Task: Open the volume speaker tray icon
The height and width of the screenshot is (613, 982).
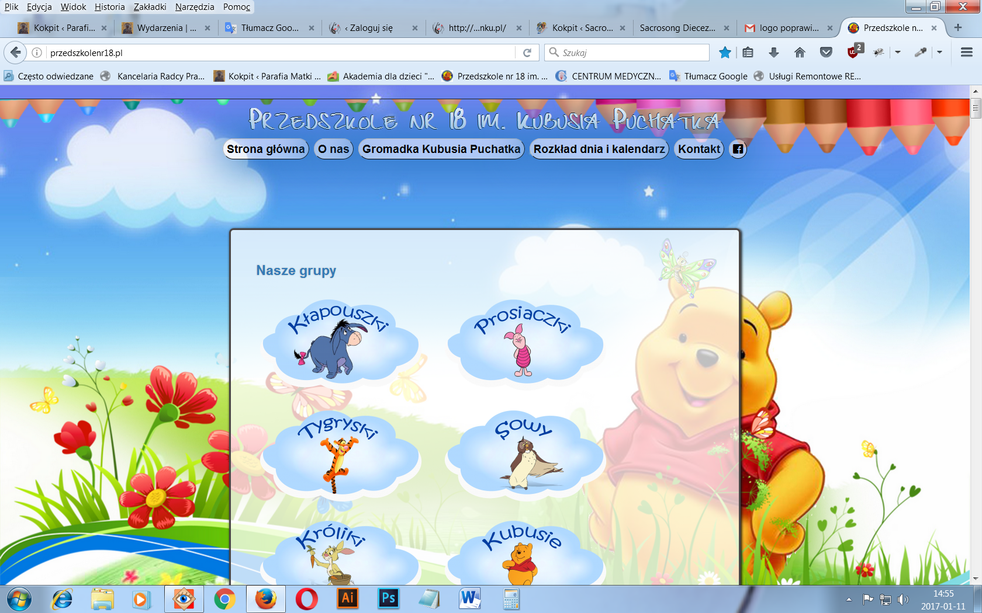Action: [x=903, y=600]
